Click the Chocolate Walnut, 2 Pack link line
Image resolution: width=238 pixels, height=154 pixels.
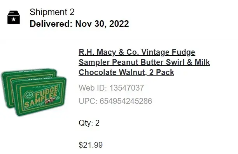(126, 72)
